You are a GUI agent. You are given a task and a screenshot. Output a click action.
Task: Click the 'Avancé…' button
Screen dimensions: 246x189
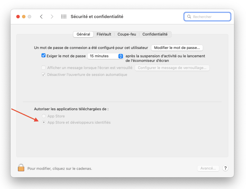(208, 168)
